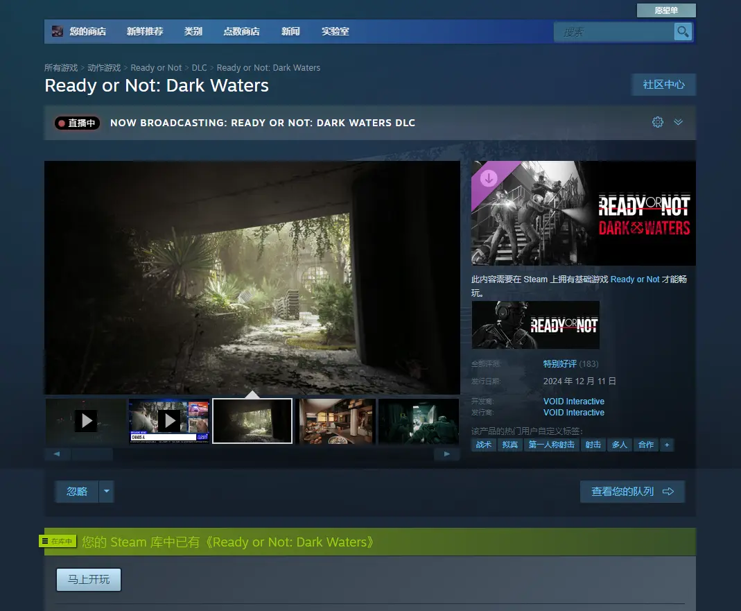Click the 射击 tag
Image resolution: width=741 pixels, height=611 pixels.
click(593, 445)
